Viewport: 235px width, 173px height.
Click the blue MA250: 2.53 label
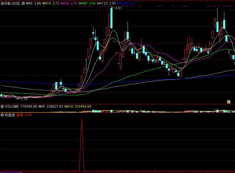pos(126,3)
